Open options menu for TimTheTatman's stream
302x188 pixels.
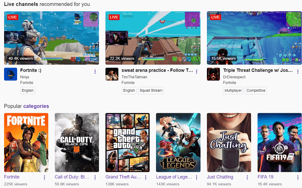click(196, 72)
